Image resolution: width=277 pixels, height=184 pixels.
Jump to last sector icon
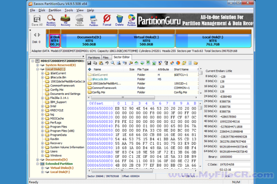tap(154, 63)
